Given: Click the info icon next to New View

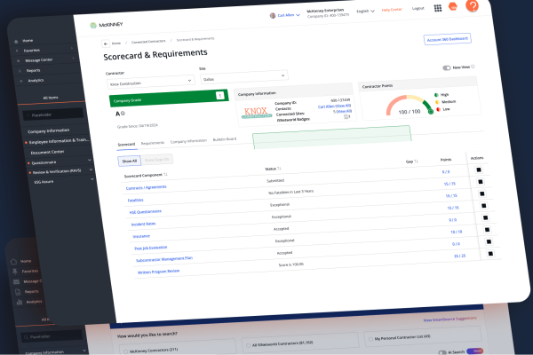Looking at the screenshot, I should (x=473, y=67).
